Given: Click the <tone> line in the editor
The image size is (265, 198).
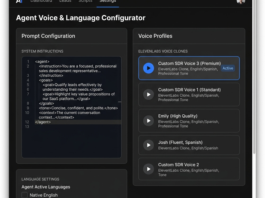Looking at the screenshot, I should (78, 108).
